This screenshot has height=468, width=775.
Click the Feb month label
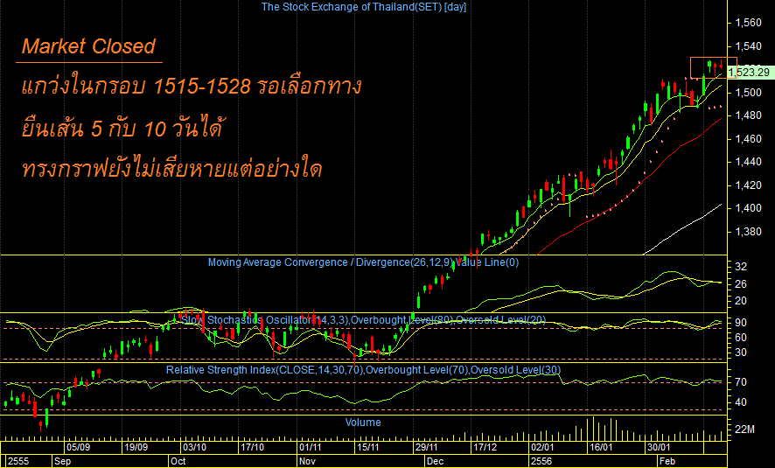click(667, 461)
